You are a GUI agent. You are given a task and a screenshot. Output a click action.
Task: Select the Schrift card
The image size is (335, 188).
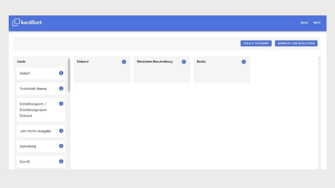point(40,162)
